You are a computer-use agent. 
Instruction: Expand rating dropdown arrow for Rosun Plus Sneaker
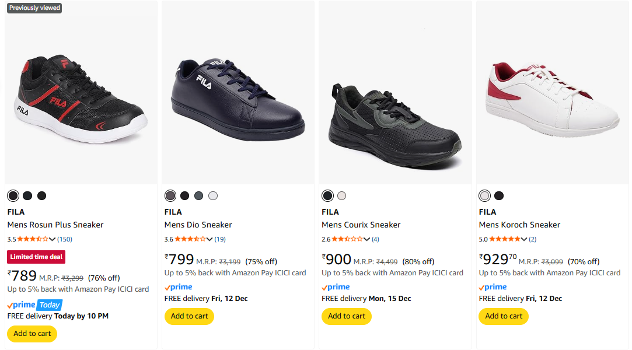click(53, 239)
